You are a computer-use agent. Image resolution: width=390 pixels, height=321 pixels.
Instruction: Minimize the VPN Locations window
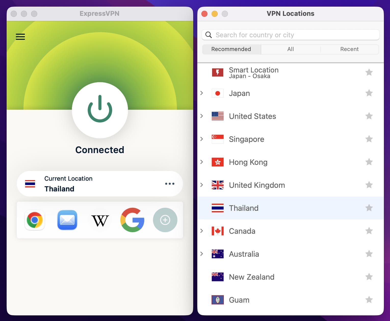pyautogui.click(x=215, y=14)
